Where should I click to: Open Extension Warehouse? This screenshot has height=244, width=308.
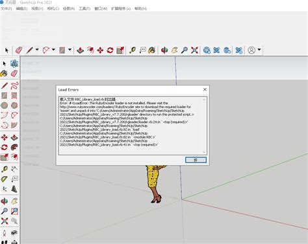216,50
